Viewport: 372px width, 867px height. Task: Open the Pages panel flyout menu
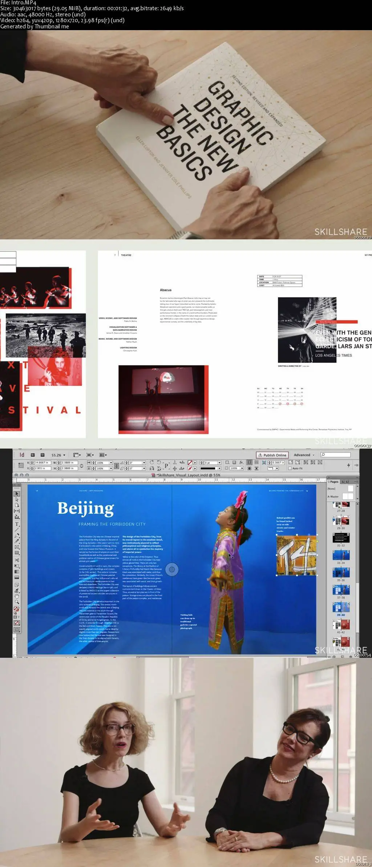[357, 482]
